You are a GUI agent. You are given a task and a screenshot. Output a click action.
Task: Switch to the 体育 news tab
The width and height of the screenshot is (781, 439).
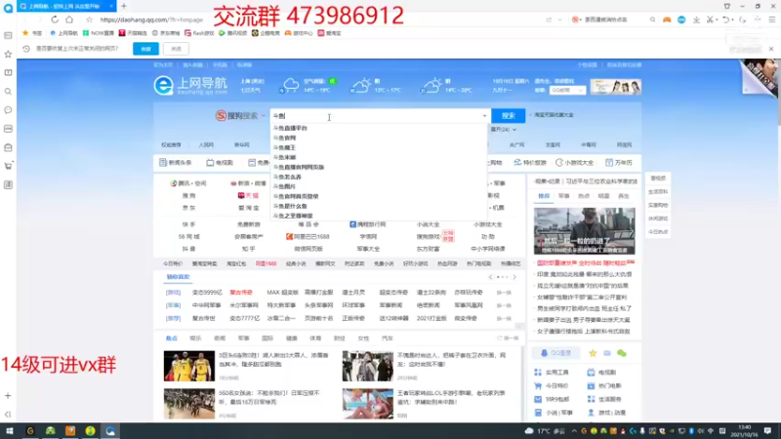point(315,338)
